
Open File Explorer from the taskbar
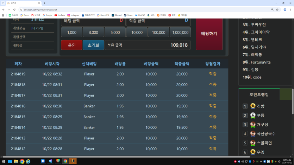(16, 161)
